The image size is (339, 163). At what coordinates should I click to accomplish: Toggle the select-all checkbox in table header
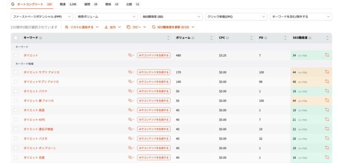(x=16, y=38)
